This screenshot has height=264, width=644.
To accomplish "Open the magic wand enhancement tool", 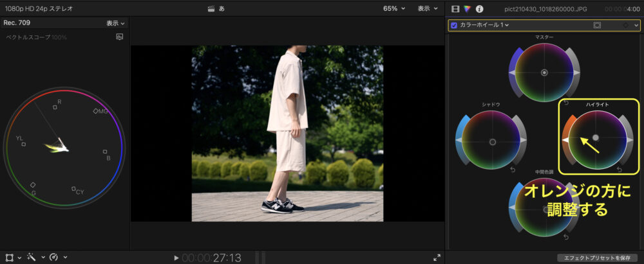I will click(x=32, y=257).
